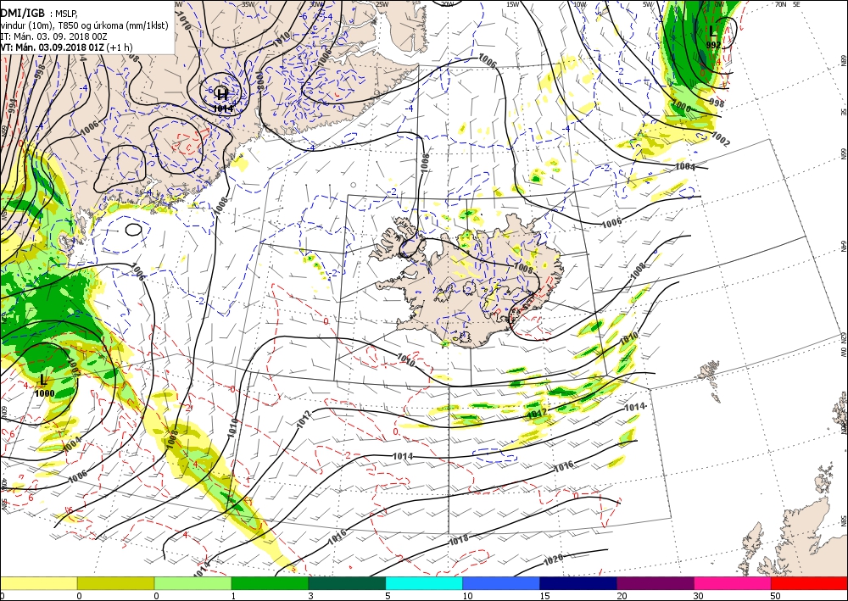This screenshot has width=848, height=601.
Task: Click the light green legend color swatch
Action: [x=193, y=583]
